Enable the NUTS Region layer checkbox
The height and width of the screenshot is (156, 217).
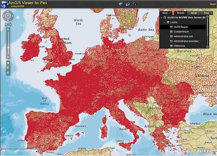(x=171, y=27)
